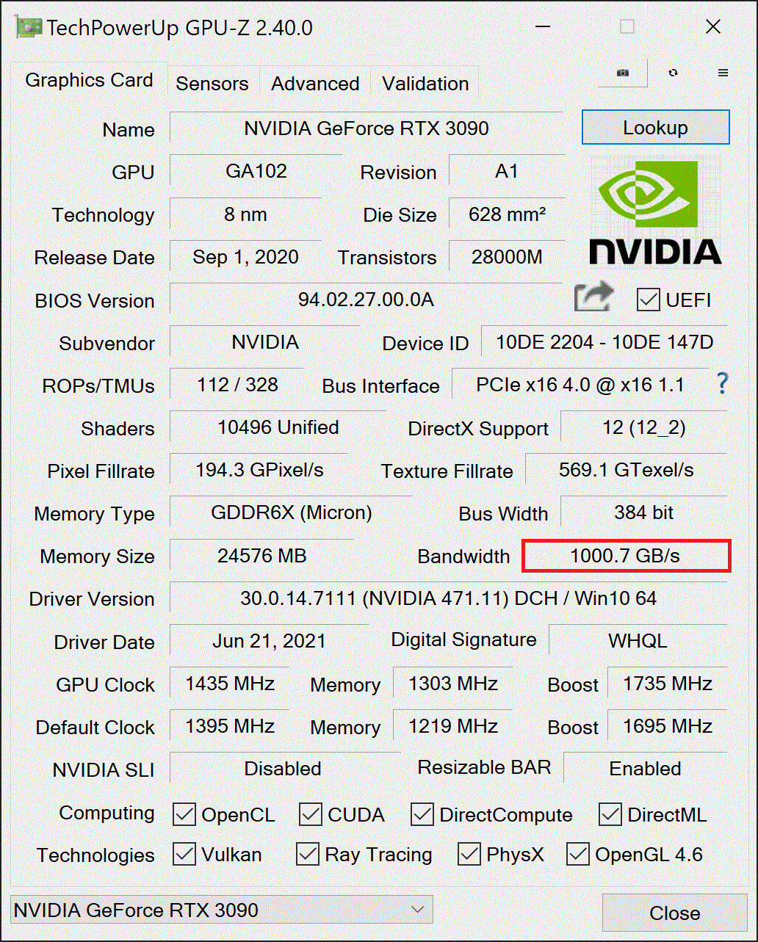Toggle the UEFI checkbox
758x942 pixels.
pyautogui.click(x=649, y=300)
